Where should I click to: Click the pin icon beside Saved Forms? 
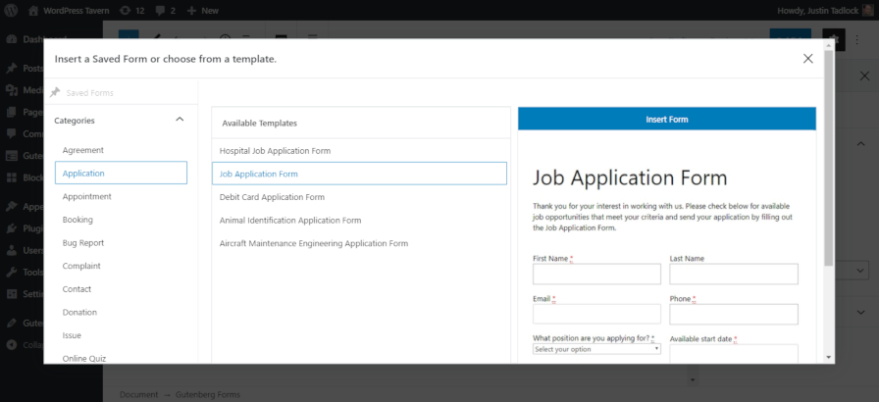coord(55,93)
